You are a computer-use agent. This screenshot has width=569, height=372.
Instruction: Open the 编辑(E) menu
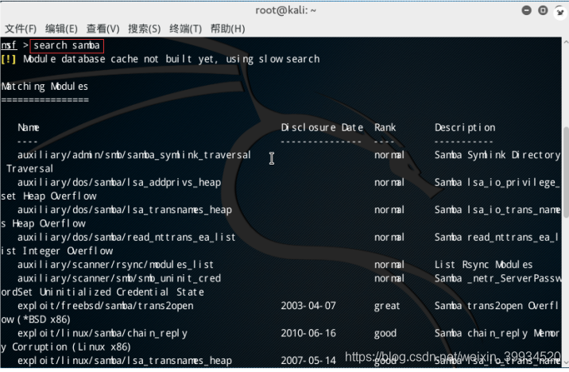coord(61,29)
